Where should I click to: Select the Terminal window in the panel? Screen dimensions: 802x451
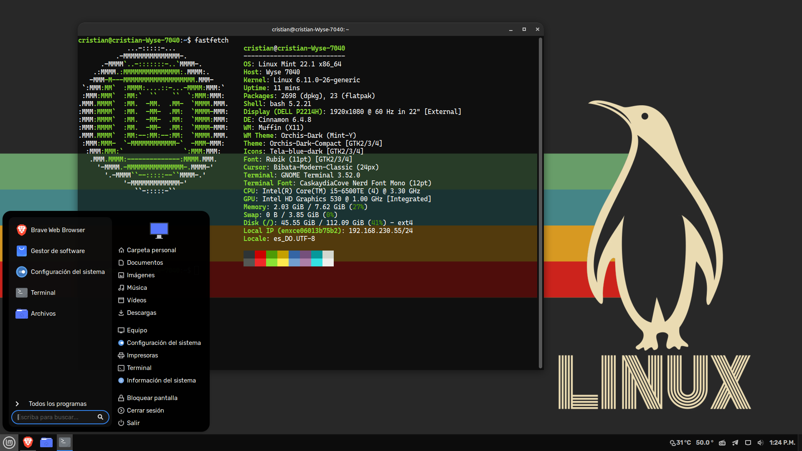65,442
